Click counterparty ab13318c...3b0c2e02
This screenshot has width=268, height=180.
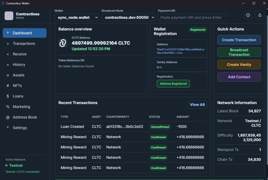pyautogui.click(x=125, y=127)
